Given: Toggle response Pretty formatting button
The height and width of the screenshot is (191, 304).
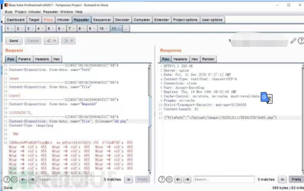Looking at the screenshot, I should tap(296, 180).
